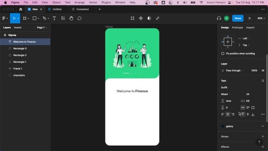
Task: Expand the shape tool options arrow
Action: tap(38, 18)
